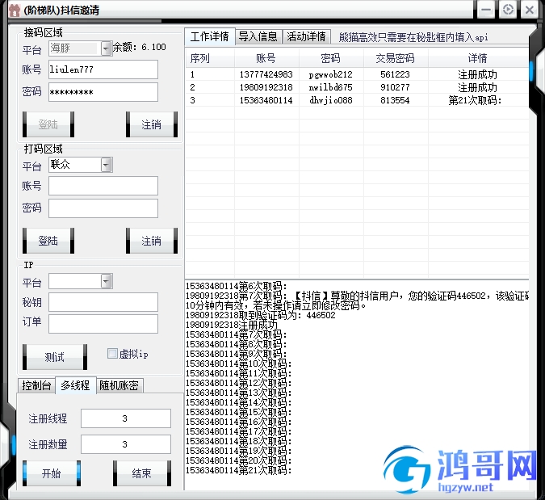Viewport: 545px width, 500px height.
Task: Click the 结束 button
Action: coord(142,473)
